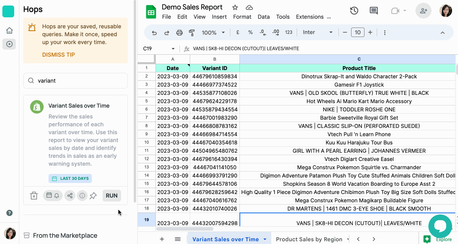The height and width of the screenshot is (244, 458).
Task: Format as percent
Action: [250, 32]
